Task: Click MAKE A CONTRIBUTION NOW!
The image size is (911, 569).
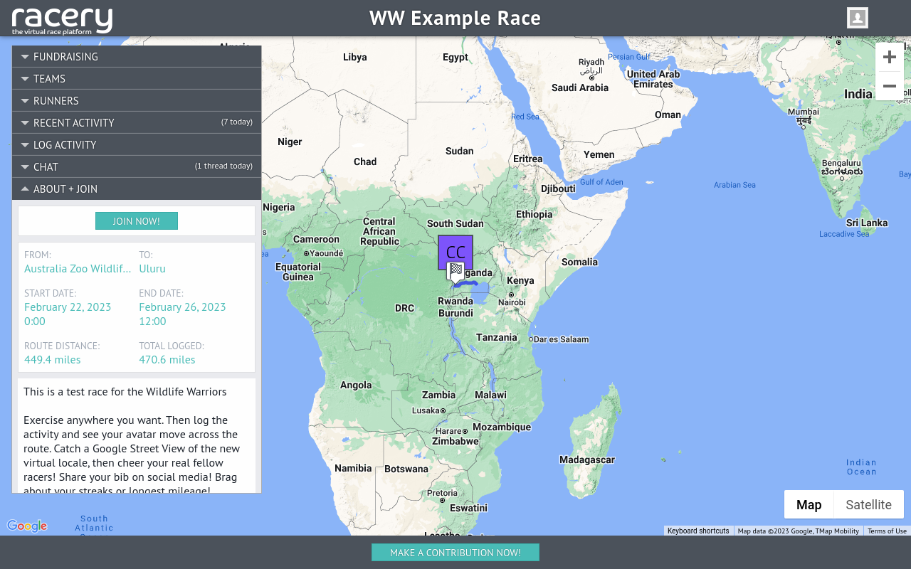Action: 455,552
